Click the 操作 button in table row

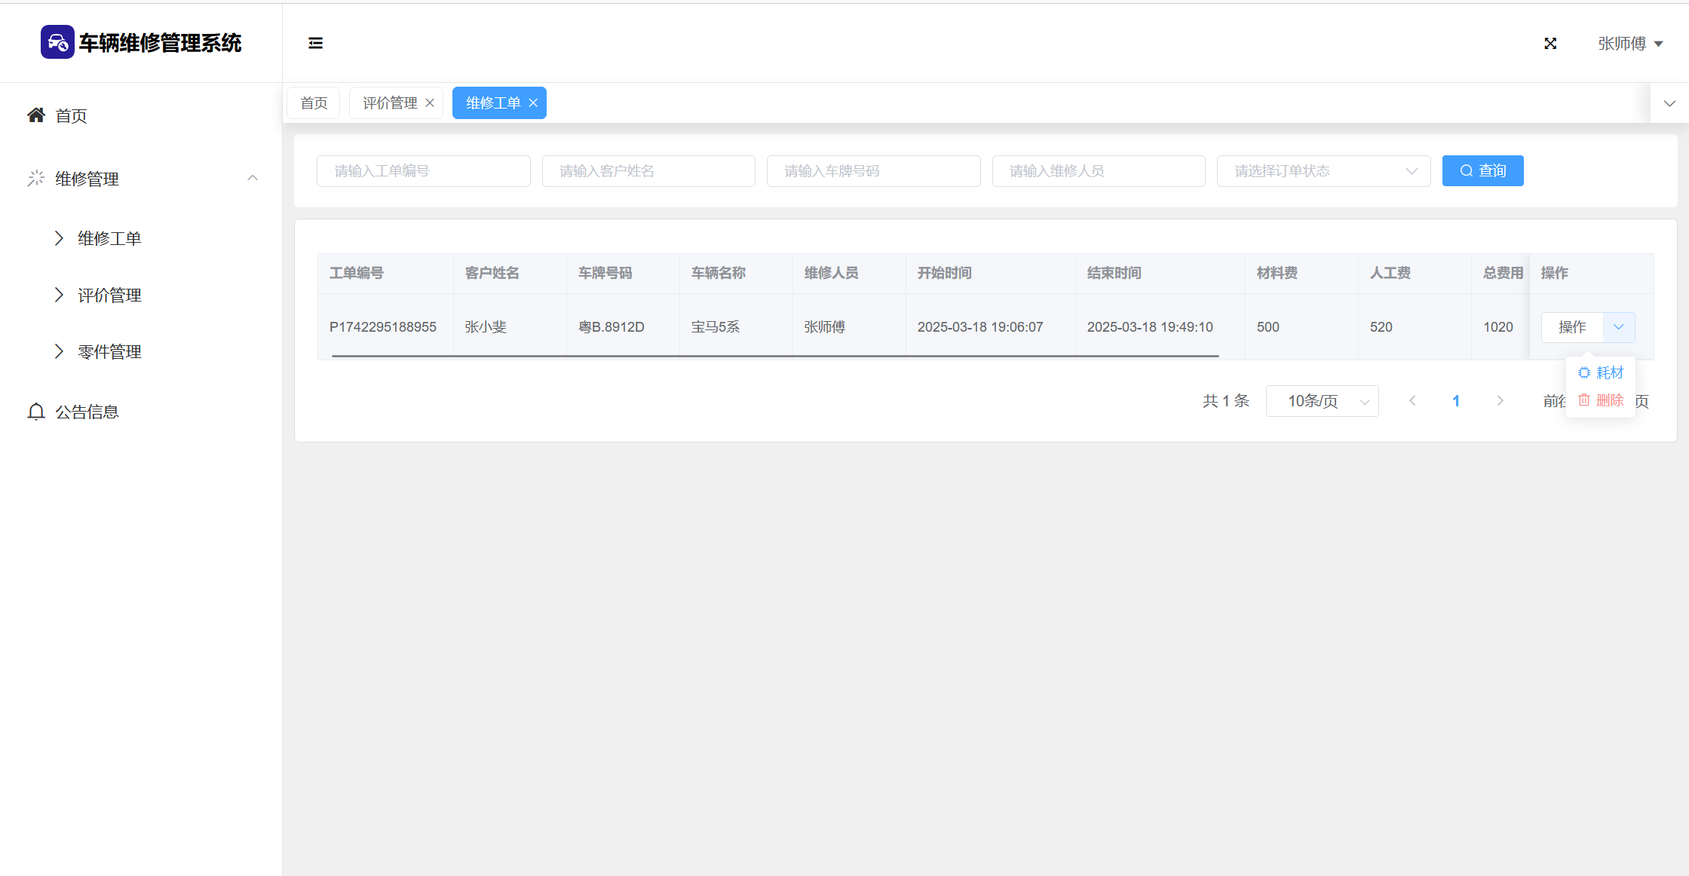(x=1572, y=327)
